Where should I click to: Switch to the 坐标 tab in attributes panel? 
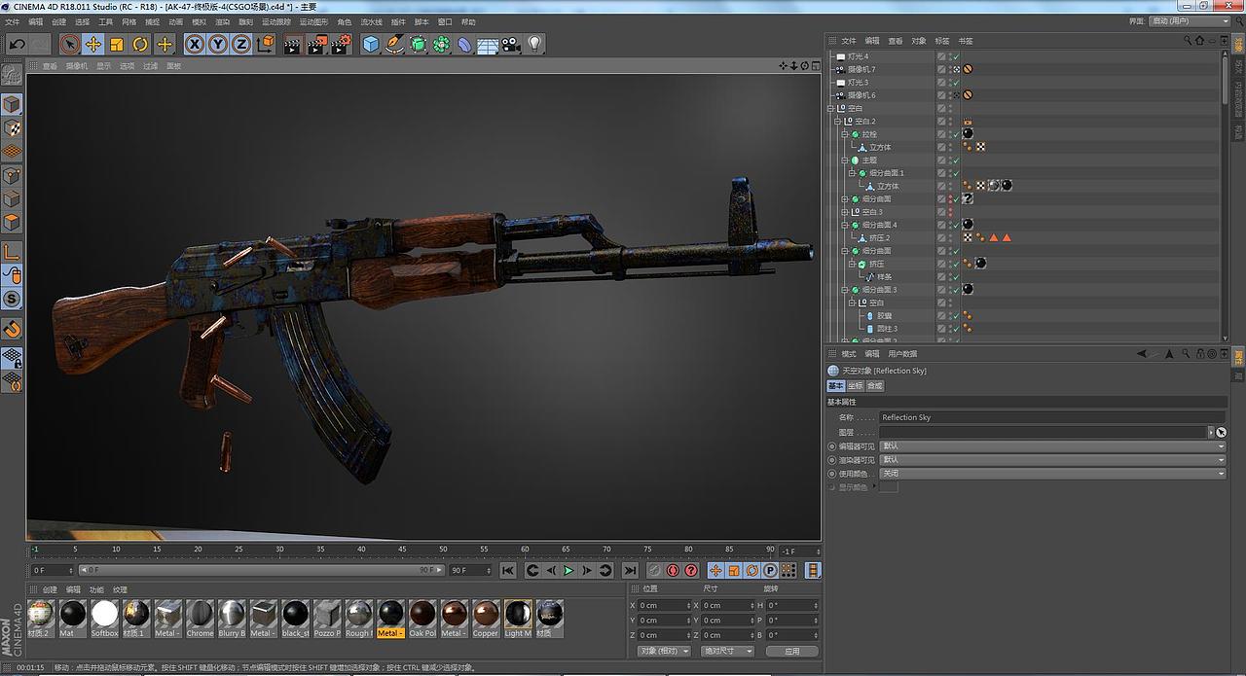[855, 385]
